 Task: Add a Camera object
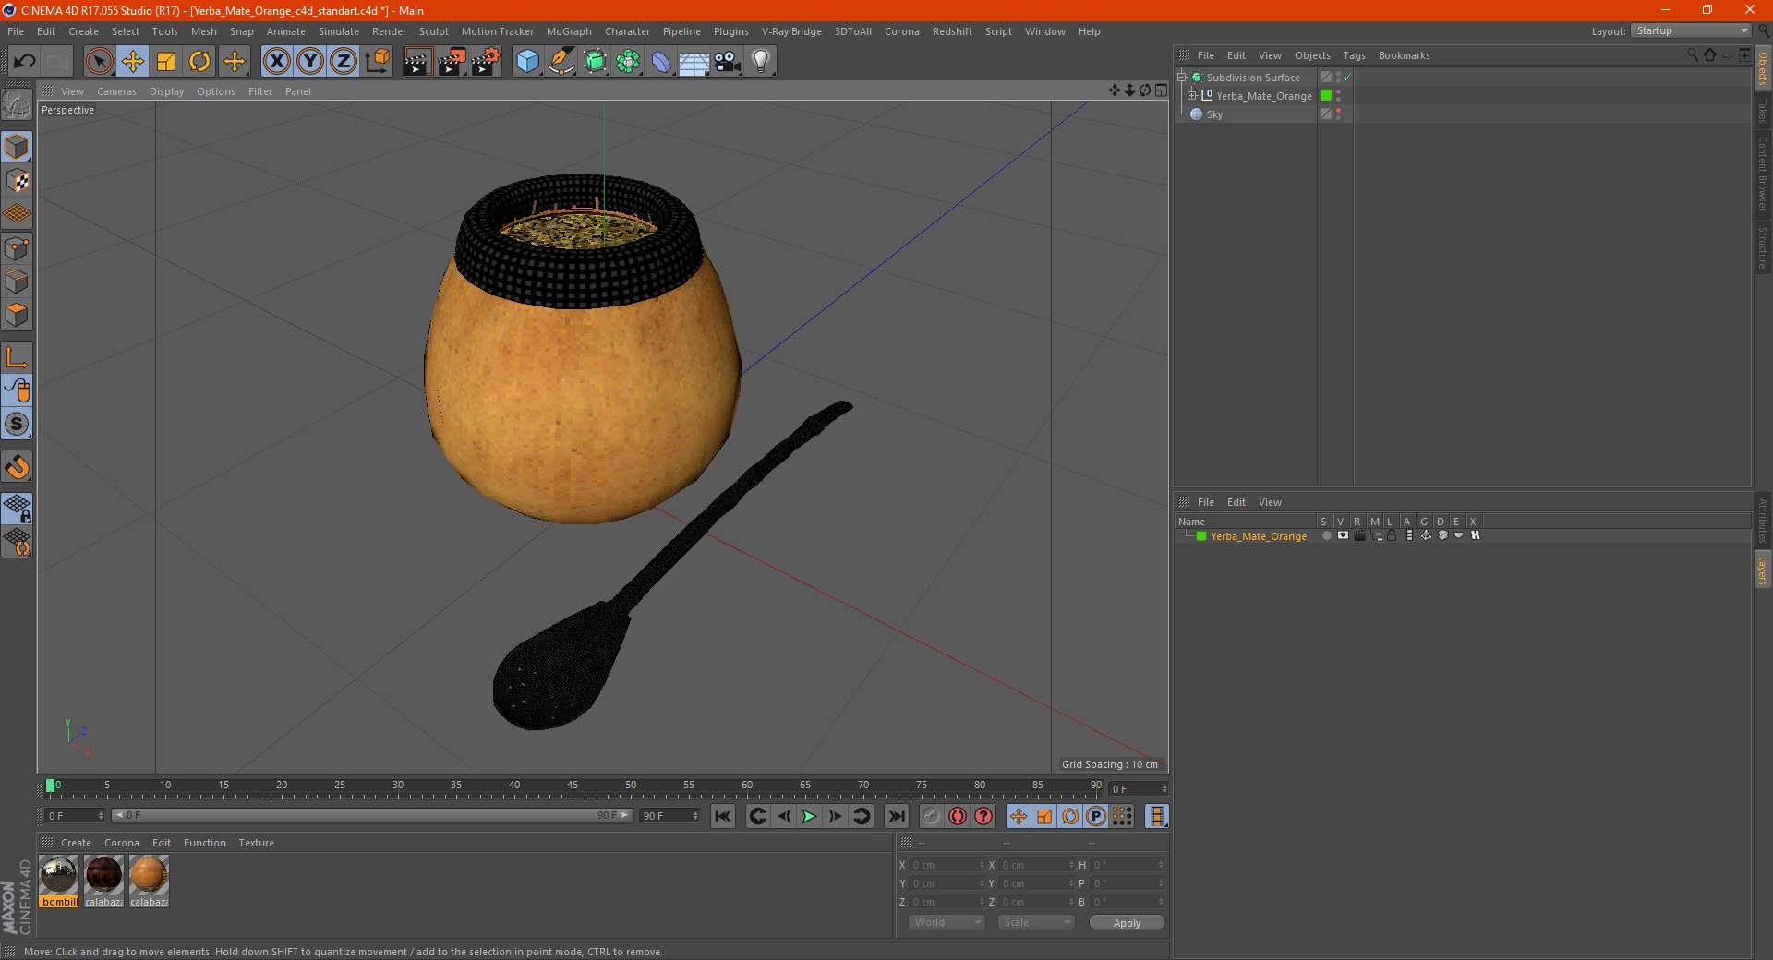[x=728, y=62]
